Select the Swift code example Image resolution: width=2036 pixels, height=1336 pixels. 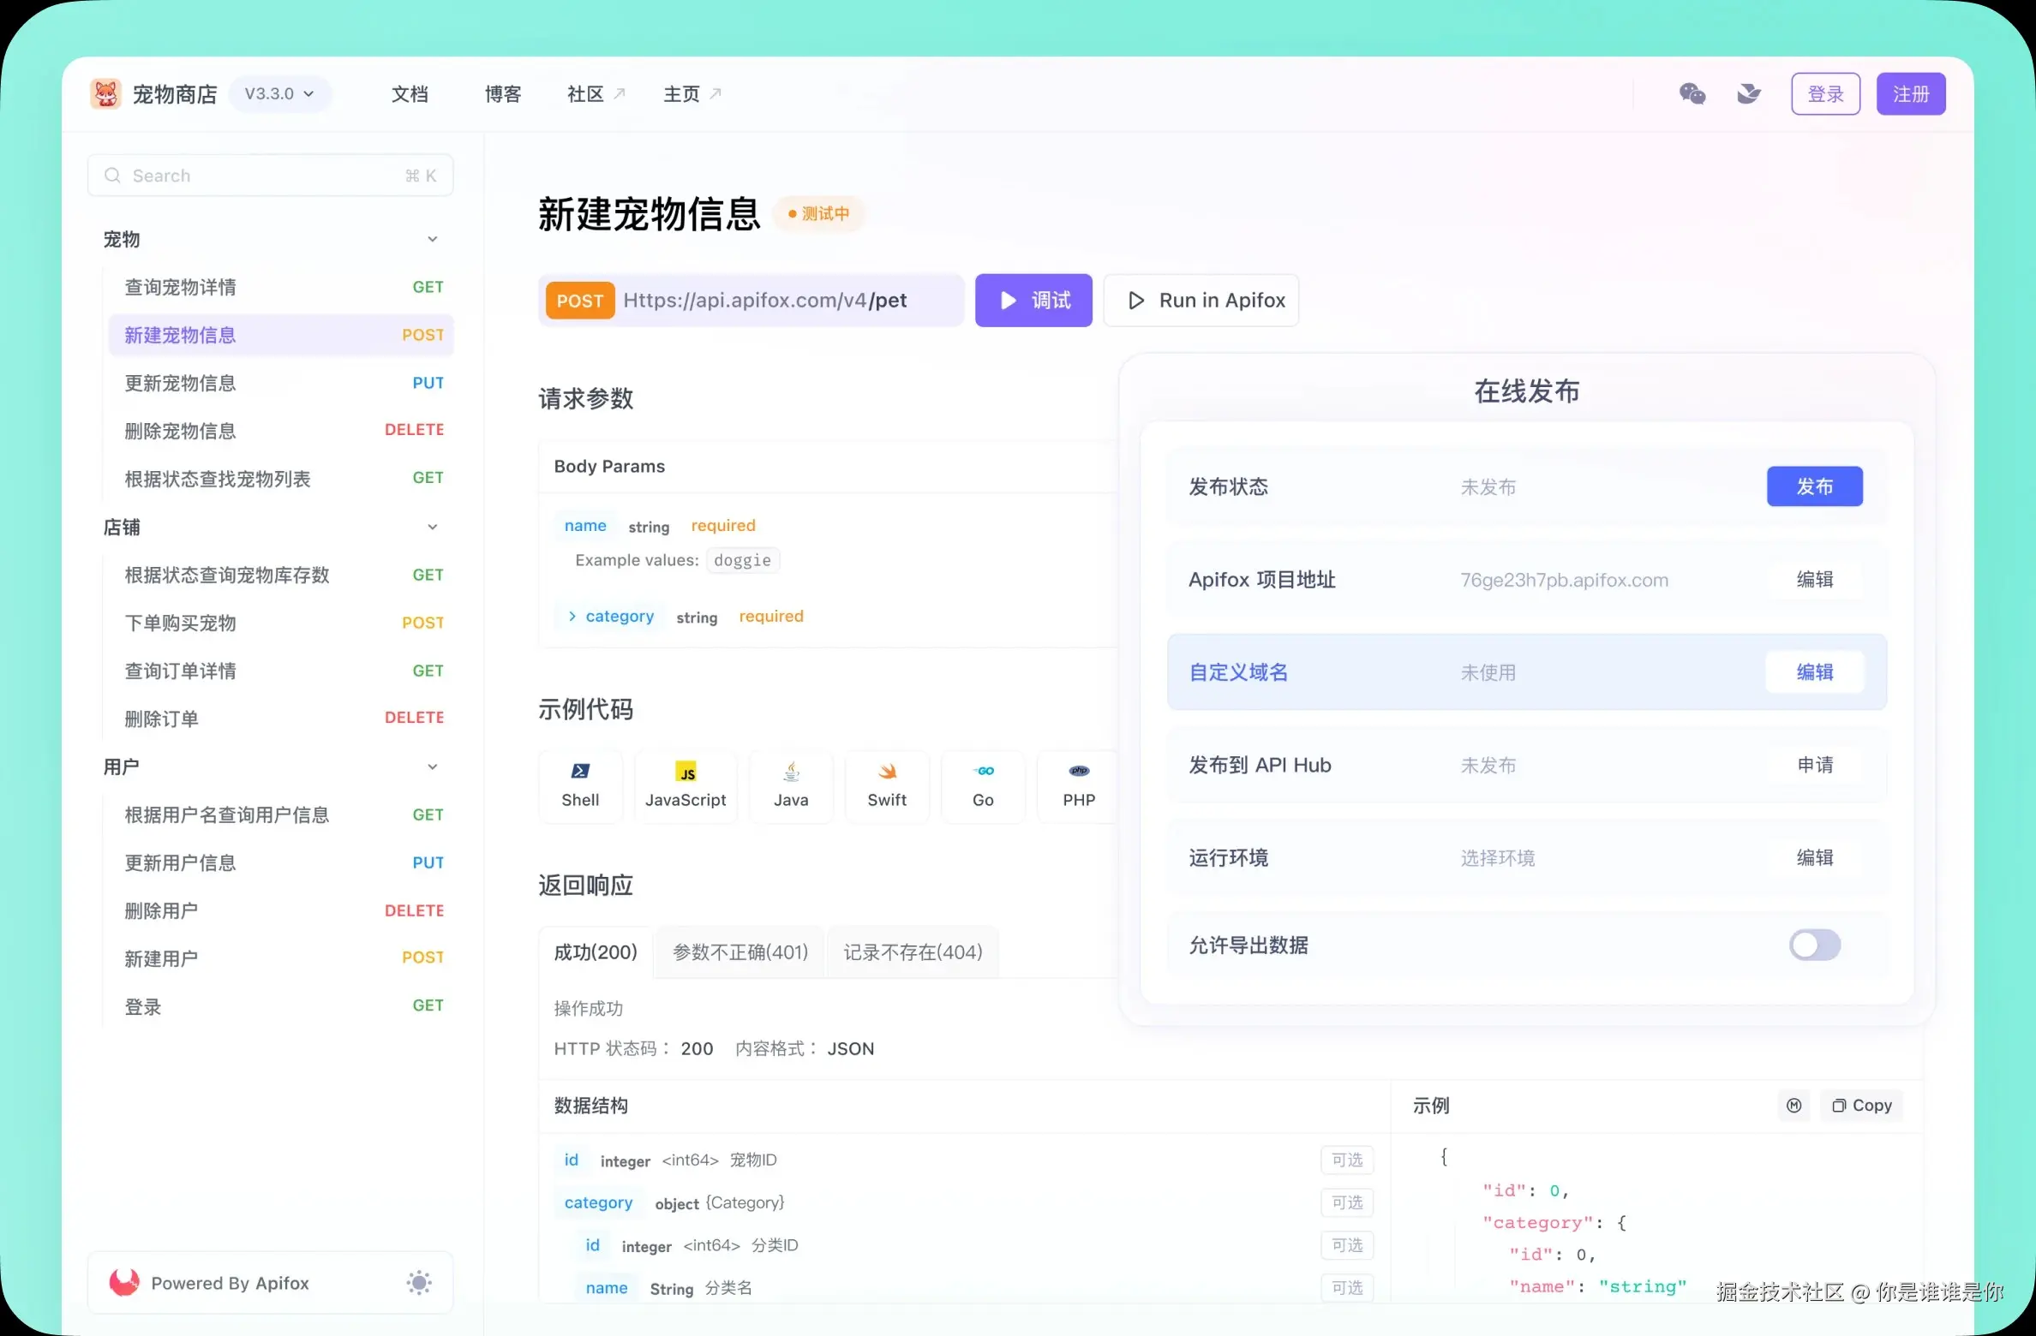886,785
